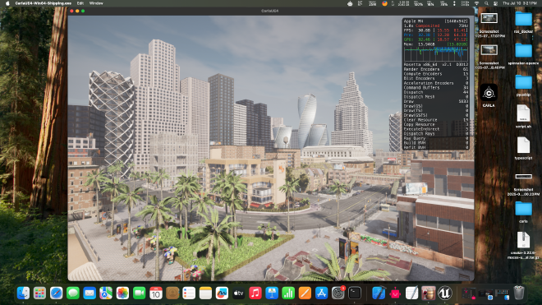This screenshot has height=305, width=542.
Task: Launch Safari from the Dock
Action: pyautogui.click(x=57, y=293)
